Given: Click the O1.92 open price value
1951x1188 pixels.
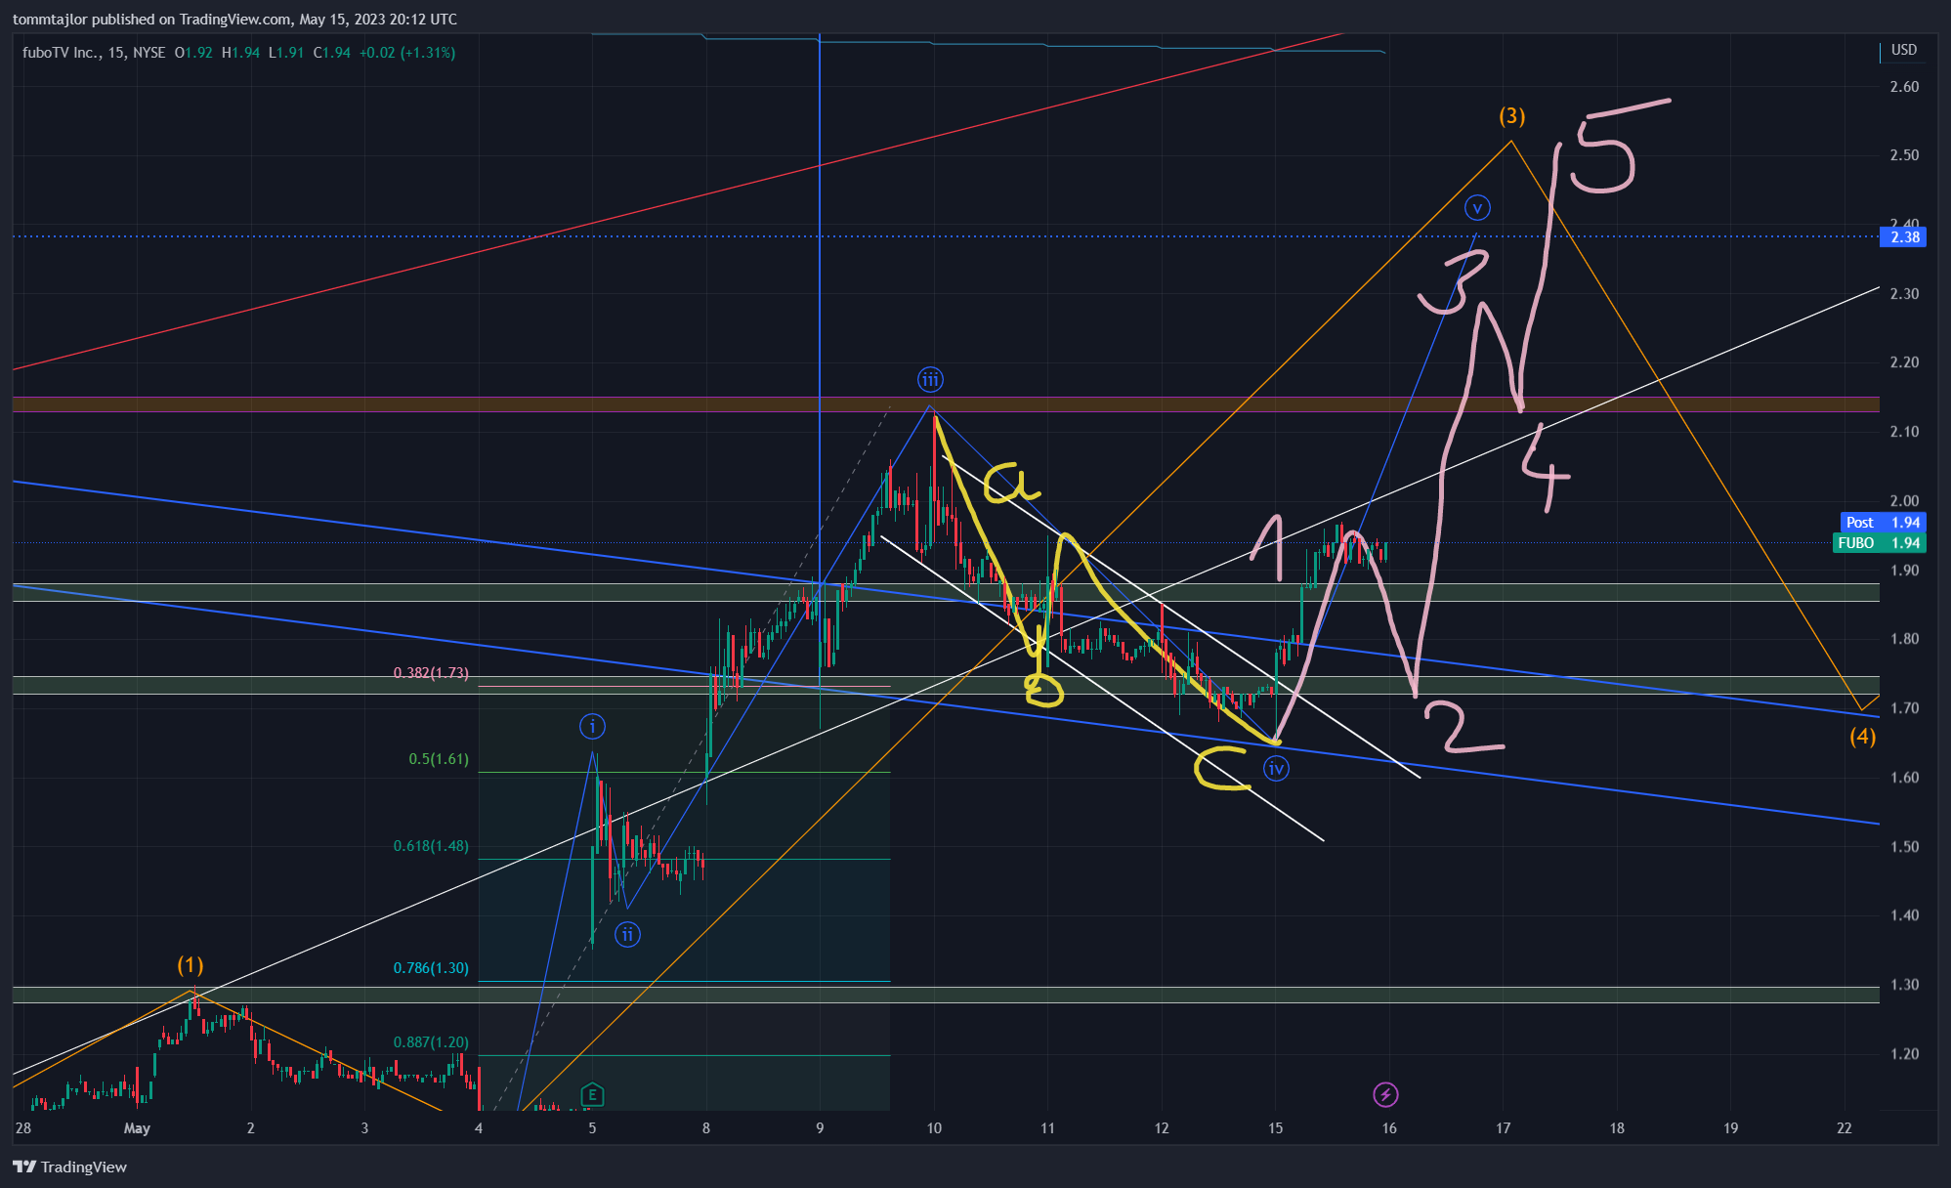Looking at the screenshot, I should click(193, 53).
